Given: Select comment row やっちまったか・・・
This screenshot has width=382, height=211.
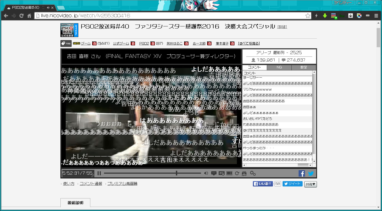Looking at the screenshot, I should click(x=277, y=148).
